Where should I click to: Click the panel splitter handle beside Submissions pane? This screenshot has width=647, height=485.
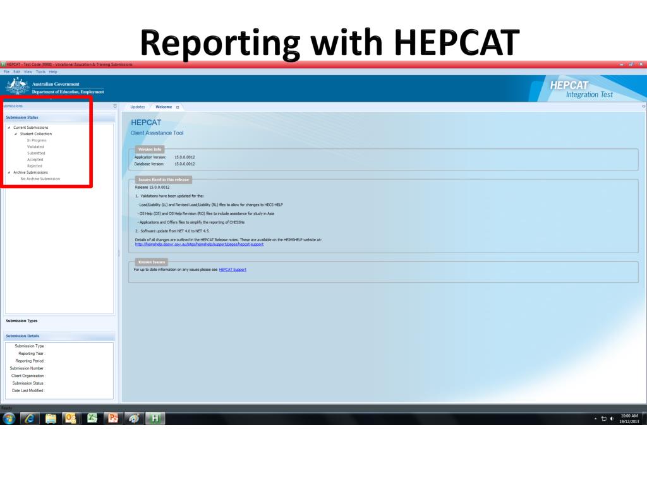[119, 253]
